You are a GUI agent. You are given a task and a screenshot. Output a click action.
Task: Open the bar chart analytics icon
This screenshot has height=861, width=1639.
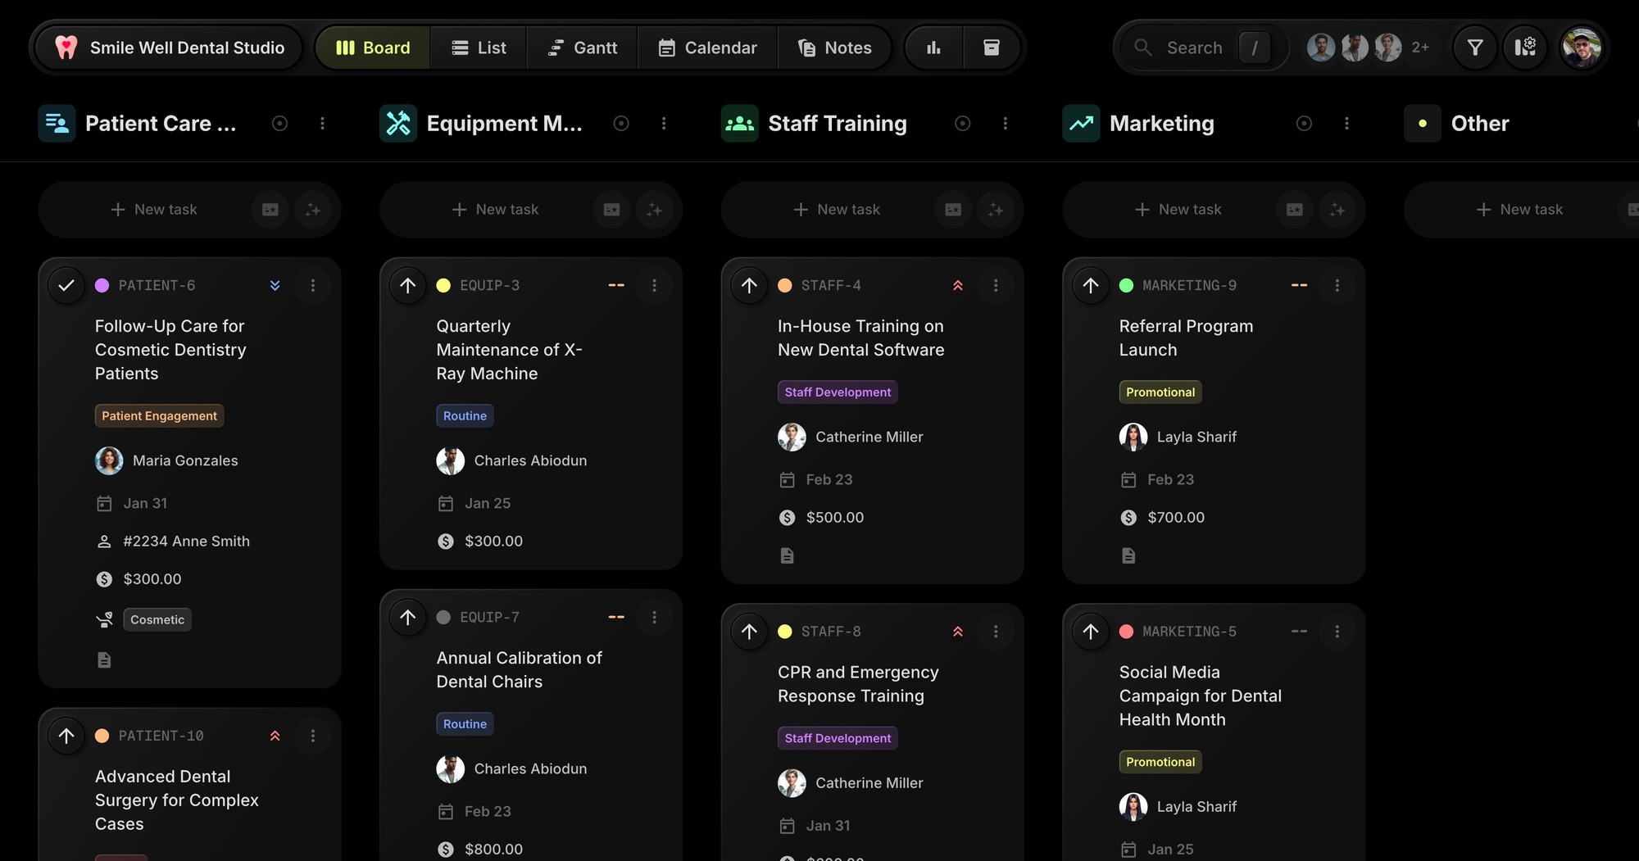tap(933, 48)
